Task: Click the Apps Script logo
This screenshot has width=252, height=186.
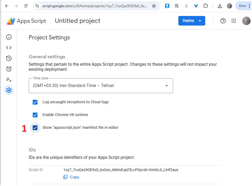Action: point(26,21)
